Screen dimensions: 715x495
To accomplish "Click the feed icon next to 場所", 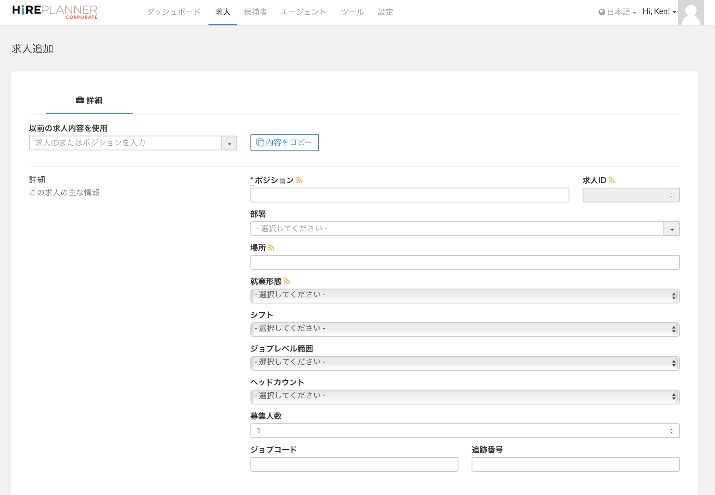I will (271, 248).
